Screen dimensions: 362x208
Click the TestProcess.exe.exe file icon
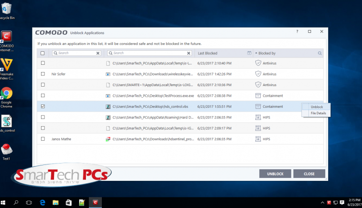[x=108, y=96]
